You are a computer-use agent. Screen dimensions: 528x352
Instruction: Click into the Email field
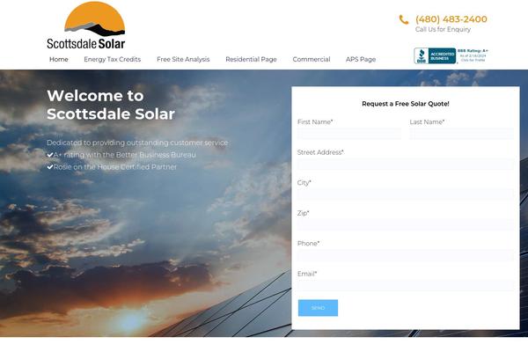406,285
